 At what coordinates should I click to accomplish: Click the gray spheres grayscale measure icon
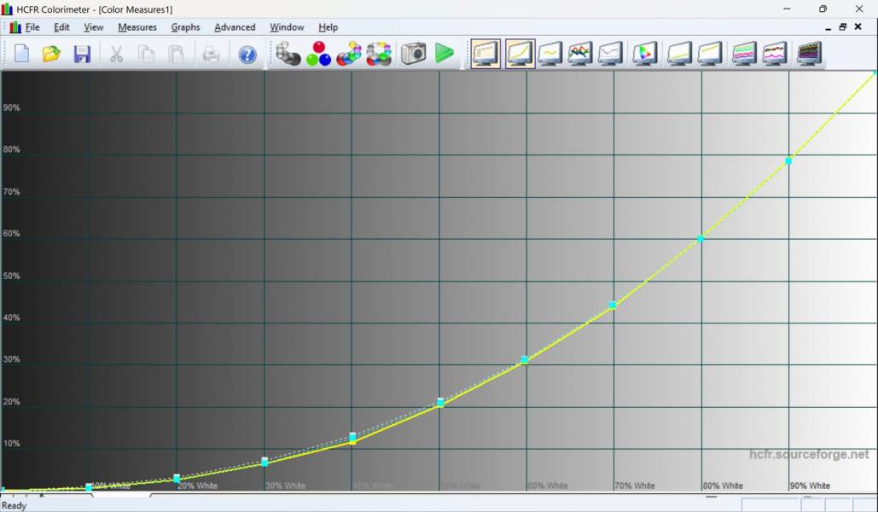288,54
